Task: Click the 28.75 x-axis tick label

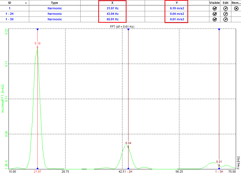Action: [x=65, y=172]
